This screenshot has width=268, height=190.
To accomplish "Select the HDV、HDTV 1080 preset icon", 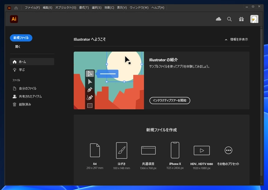I will click(x=202, y=151).
